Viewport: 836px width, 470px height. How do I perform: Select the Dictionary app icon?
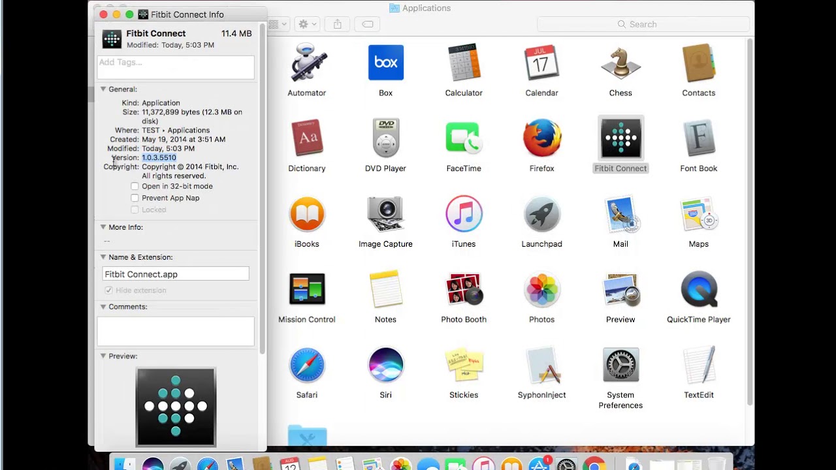point(307,138)
